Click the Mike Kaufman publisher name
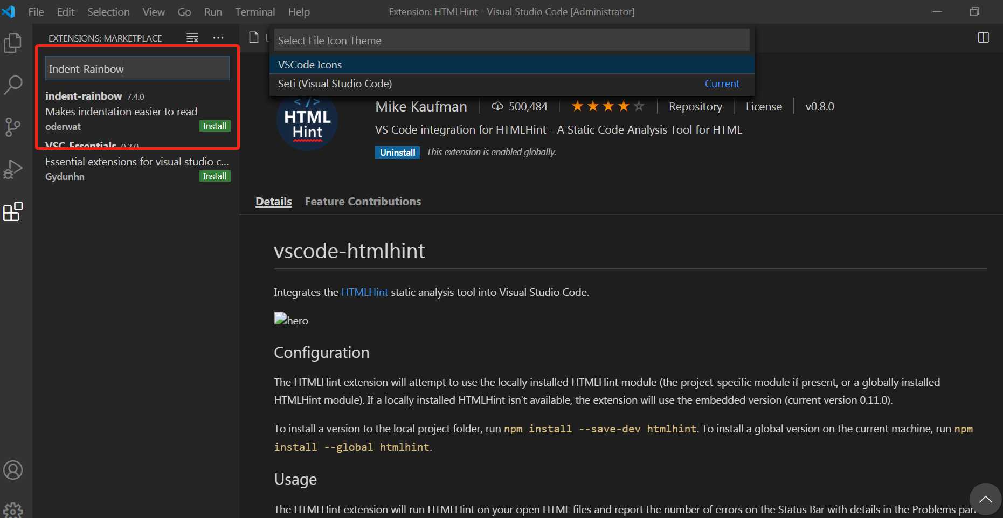This screenshot has height=518, width=1003. coord(421,107)
